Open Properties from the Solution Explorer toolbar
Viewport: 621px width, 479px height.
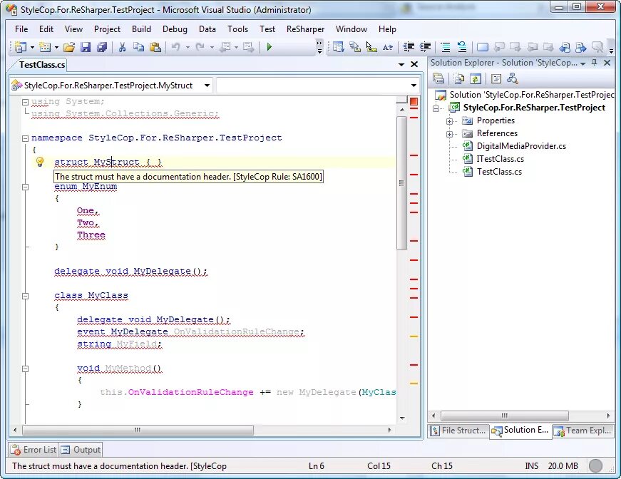click(438, 78)
